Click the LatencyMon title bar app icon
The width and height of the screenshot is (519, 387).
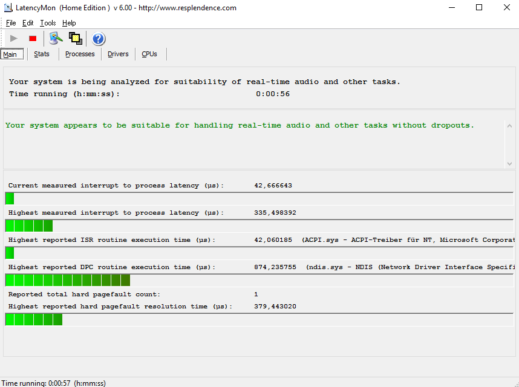(8, 8)
